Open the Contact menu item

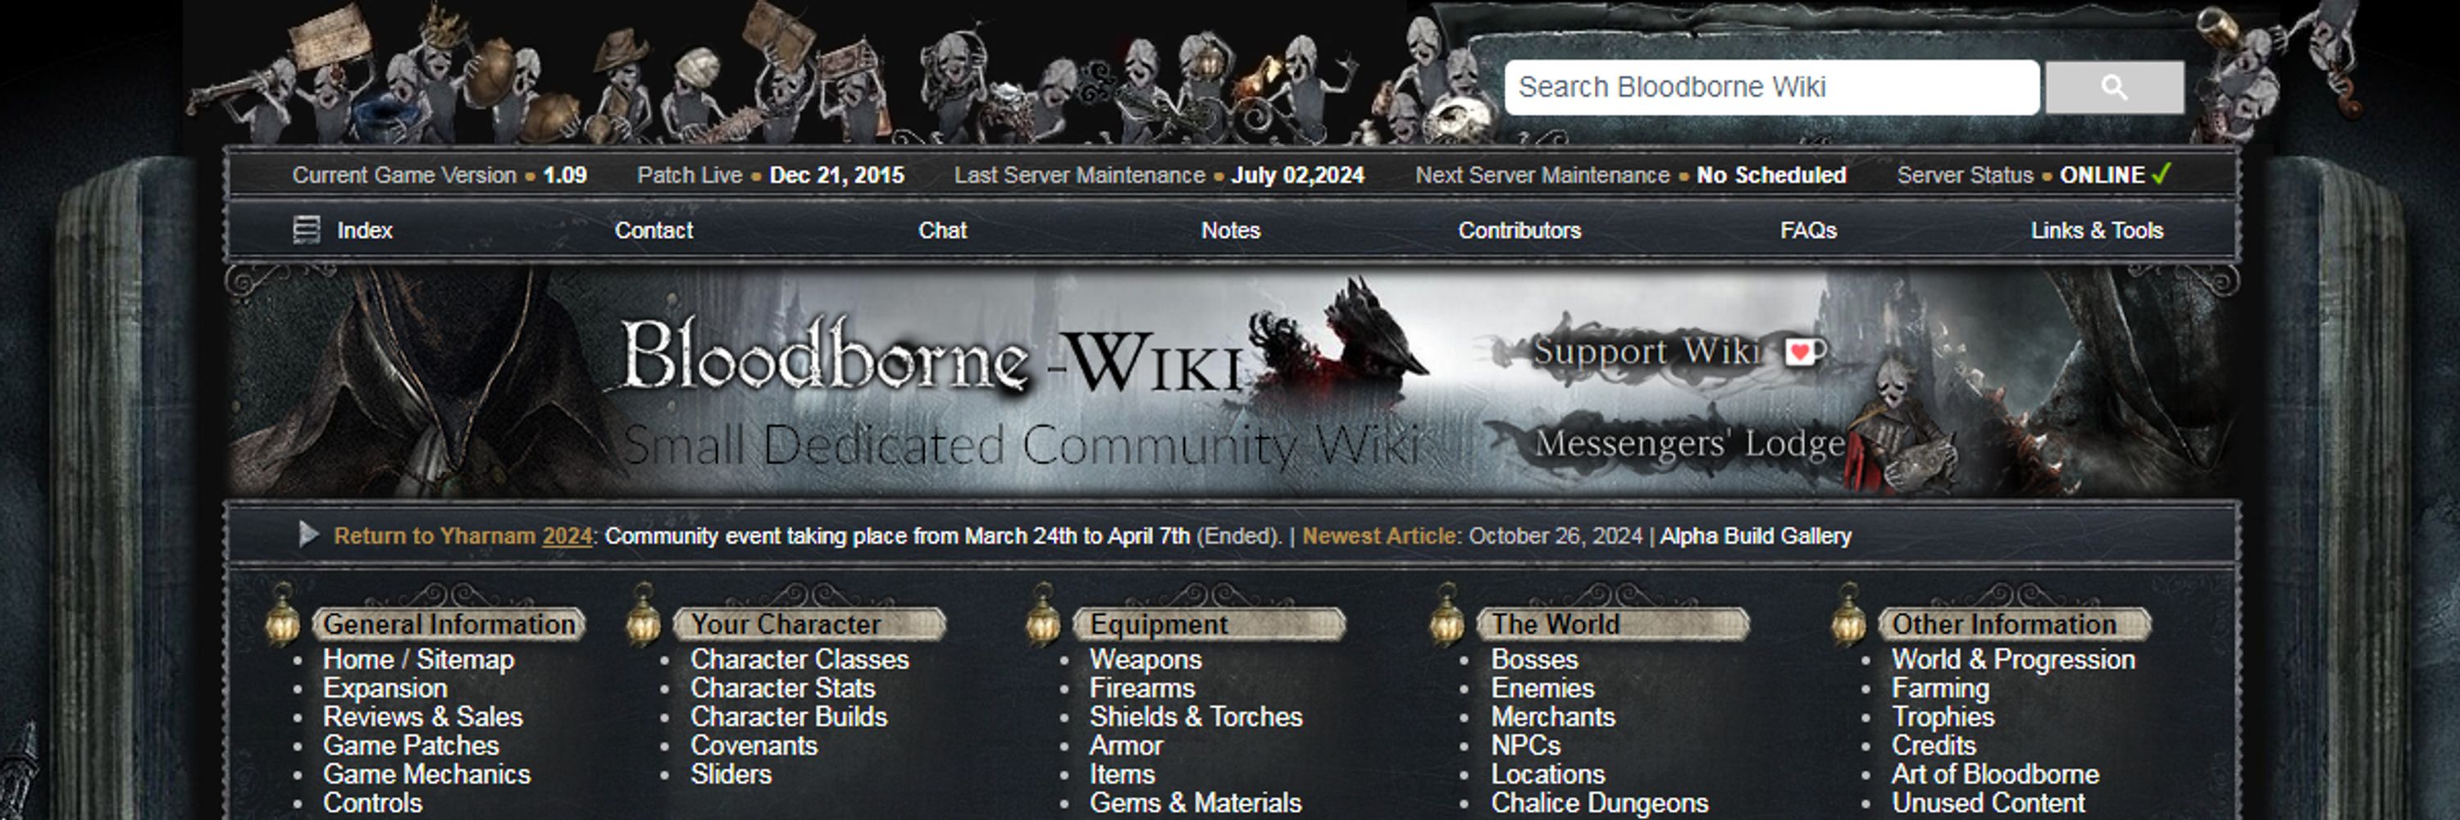[654, 230]
